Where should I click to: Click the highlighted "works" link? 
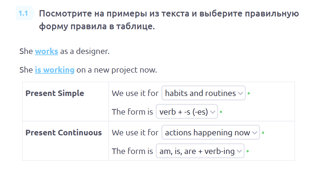click(46, 51)
